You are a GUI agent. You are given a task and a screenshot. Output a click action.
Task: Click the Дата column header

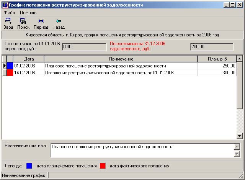pos(29,59)
